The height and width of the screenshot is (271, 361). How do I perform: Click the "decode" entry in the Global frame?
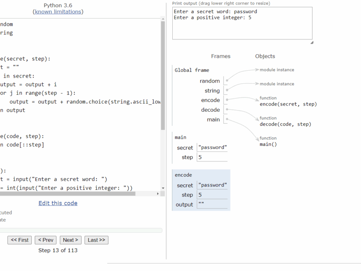(210, 110)
